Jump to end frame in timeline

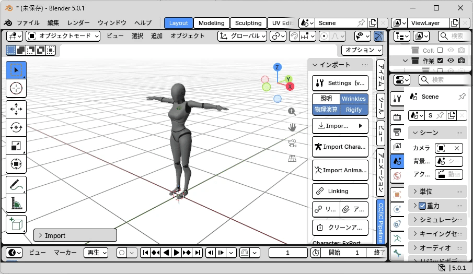tap(197, 253)
